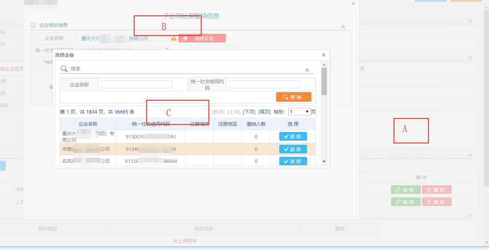Close the 子公司社保缴纳信息 popup window

(x=353, y=4)
